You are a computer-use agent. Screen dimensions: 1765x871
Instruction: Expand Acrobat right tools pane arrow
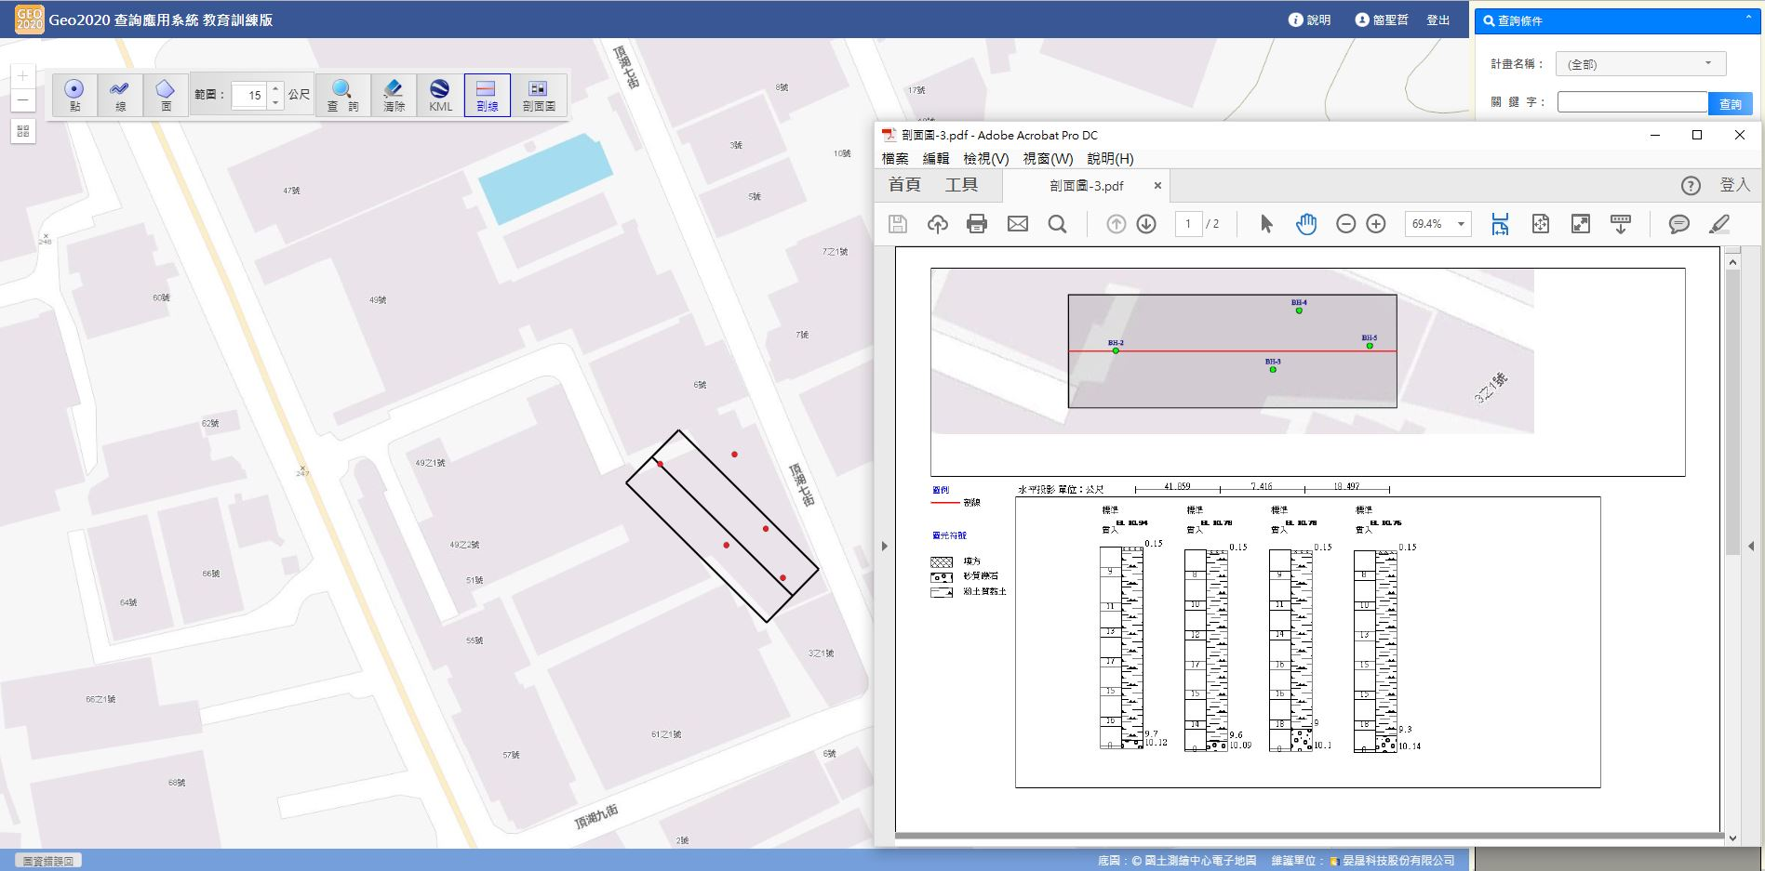tap(1751, 546)
